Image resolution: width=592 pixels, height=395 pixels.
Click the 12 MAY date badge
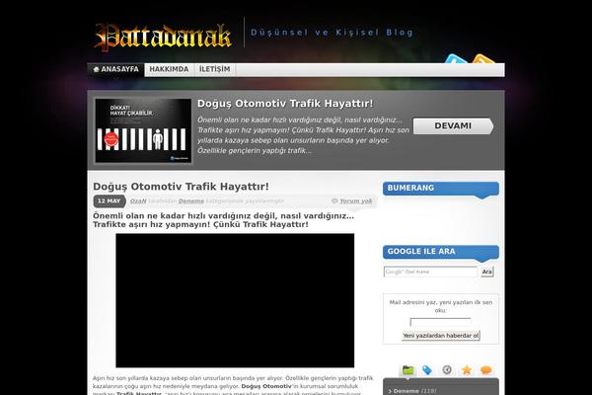coord(110,201)
